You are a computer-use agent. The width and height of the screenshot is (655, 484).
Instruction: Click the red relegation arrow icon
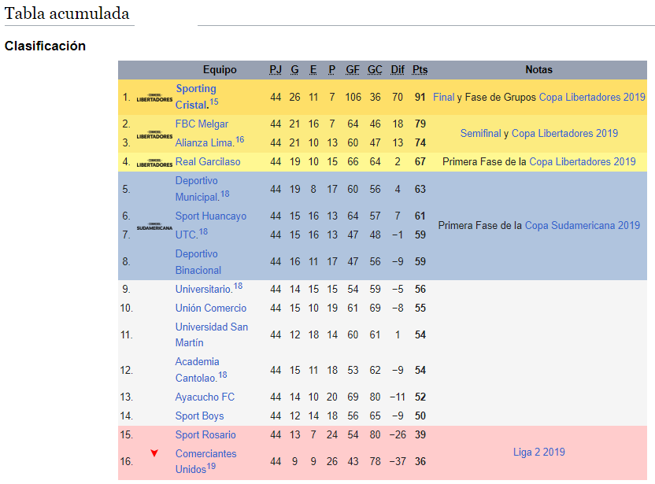pos(154,453)
